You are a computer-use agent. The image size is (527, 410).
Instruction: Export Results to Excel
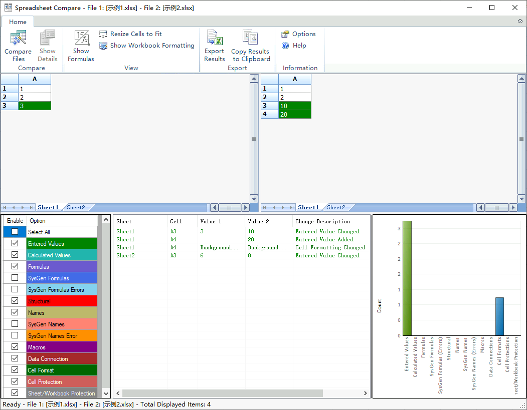click(x=215, y=46)
